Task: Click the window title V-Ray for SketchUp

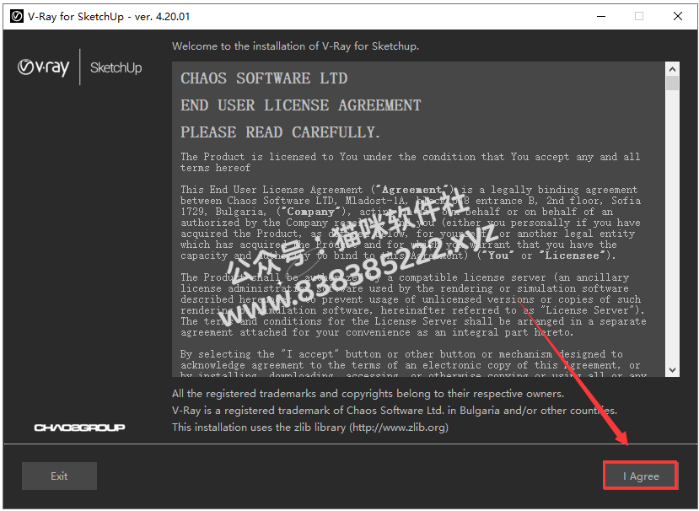Action: pyautogui.click(x=109, y=17)
